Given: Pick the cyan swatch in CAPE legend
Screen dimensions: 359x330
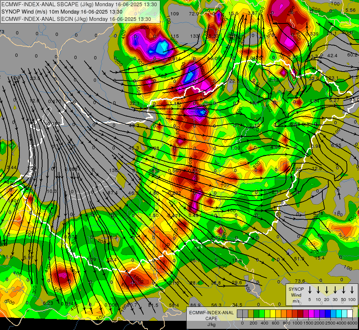Looking at the screenshot, I should (338, 314).
